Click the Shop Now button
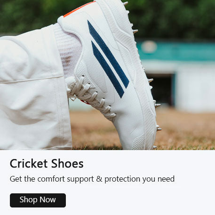Screen dimensions: 215x215 click(x=38, y=200)
